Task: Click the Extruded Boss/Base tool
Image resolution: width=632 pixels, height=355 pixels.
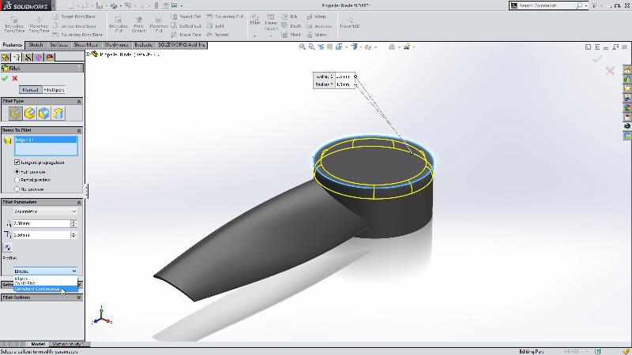Action: (x=14, y=25)
